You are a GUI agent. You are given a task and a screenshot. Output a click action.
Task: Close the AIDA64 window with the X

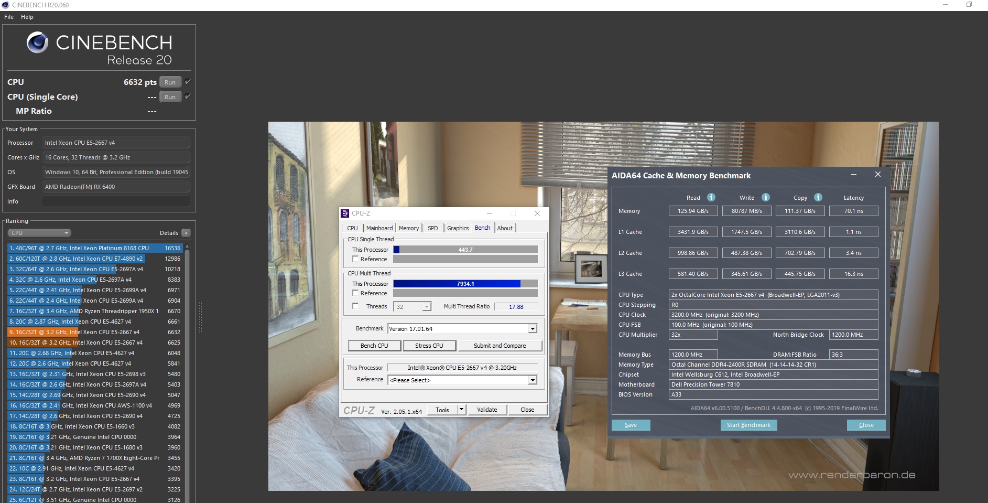[x=878, y=175]
